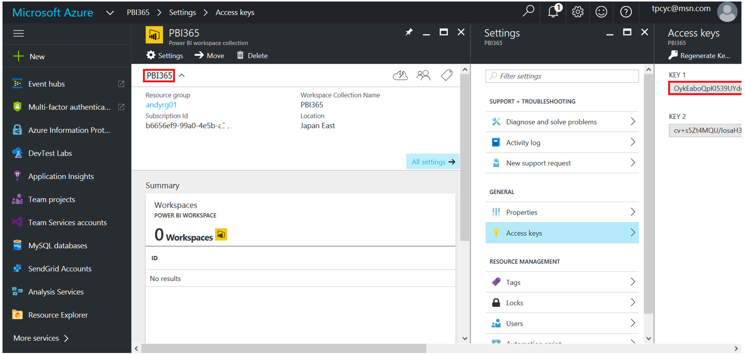The image size is (745, 354).
Task: Click the PBI365 blade scroll down arrow
Action: click(464, 338)
